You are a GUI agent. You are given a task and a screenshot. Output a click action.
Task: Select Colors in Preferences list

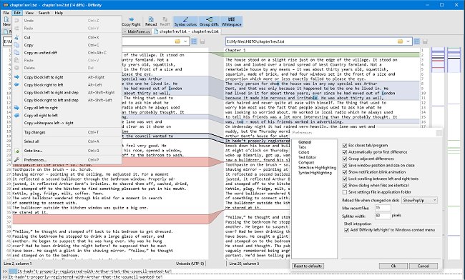coord(303,152)
